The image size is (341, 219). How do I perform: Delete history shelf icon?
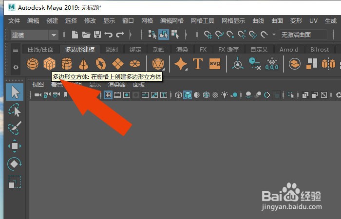(x=255, y=64)
